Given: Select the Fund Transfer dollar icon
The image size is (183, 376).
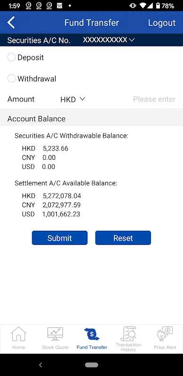Looking at the screenshot, I should tap(91, 334).
